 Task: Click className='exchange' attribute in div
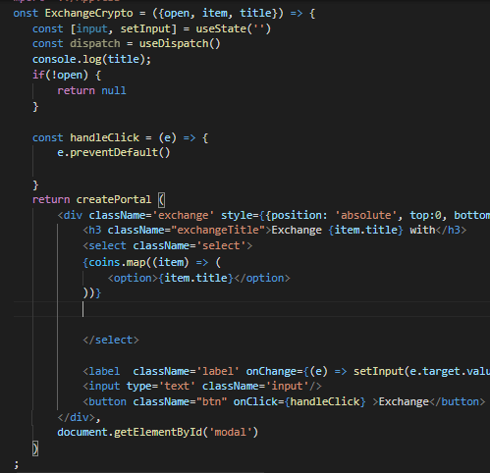tap(151, 215)
